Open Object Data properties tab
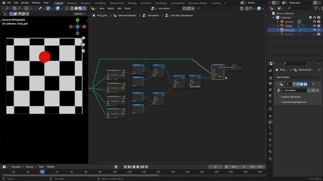Viewport: 323px width, 181px height. tap(271, 145)
